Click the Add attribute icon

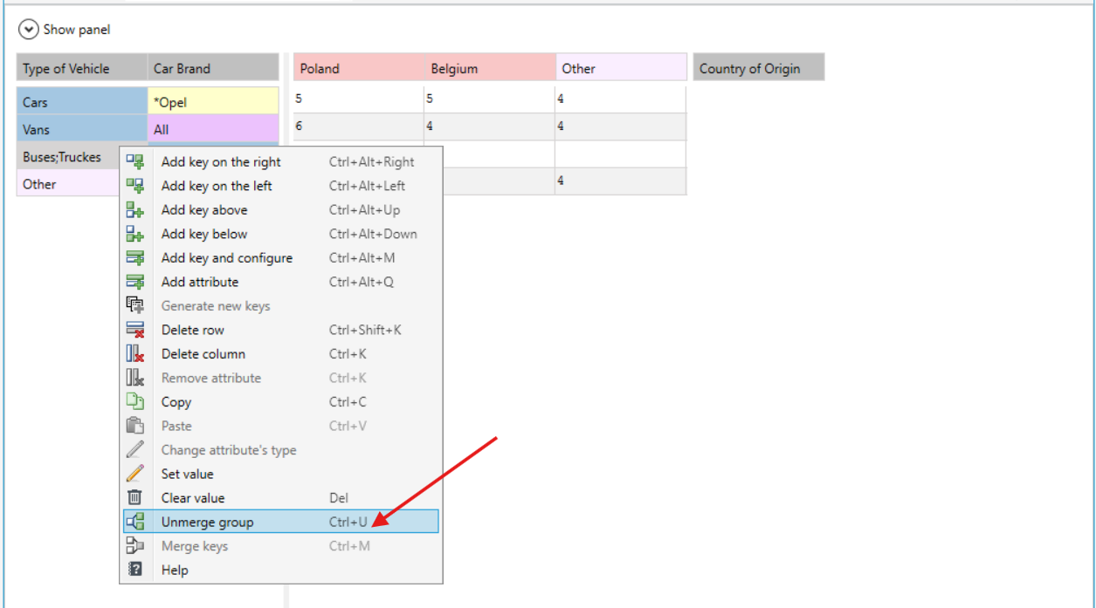coord(134,282)
